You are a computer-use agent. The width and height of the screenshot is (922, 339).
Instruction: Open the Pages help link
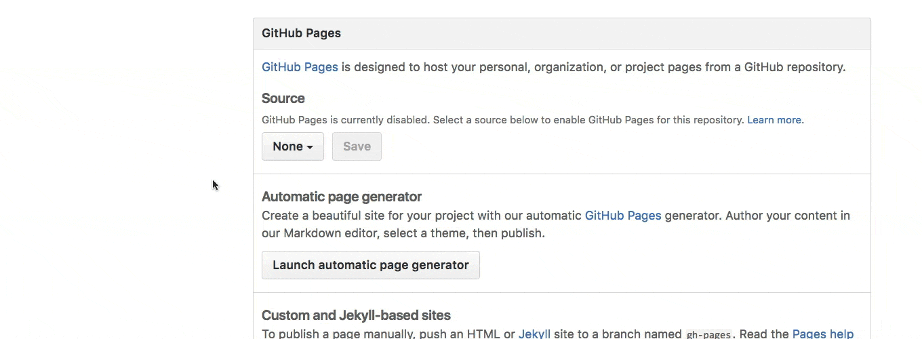[x=822, y=334]
